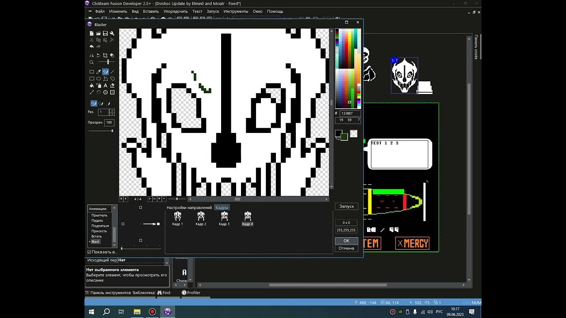Select Кадр 1 thumbnail
The width and height of the screenshot is (566, 318).
[177, 219]
